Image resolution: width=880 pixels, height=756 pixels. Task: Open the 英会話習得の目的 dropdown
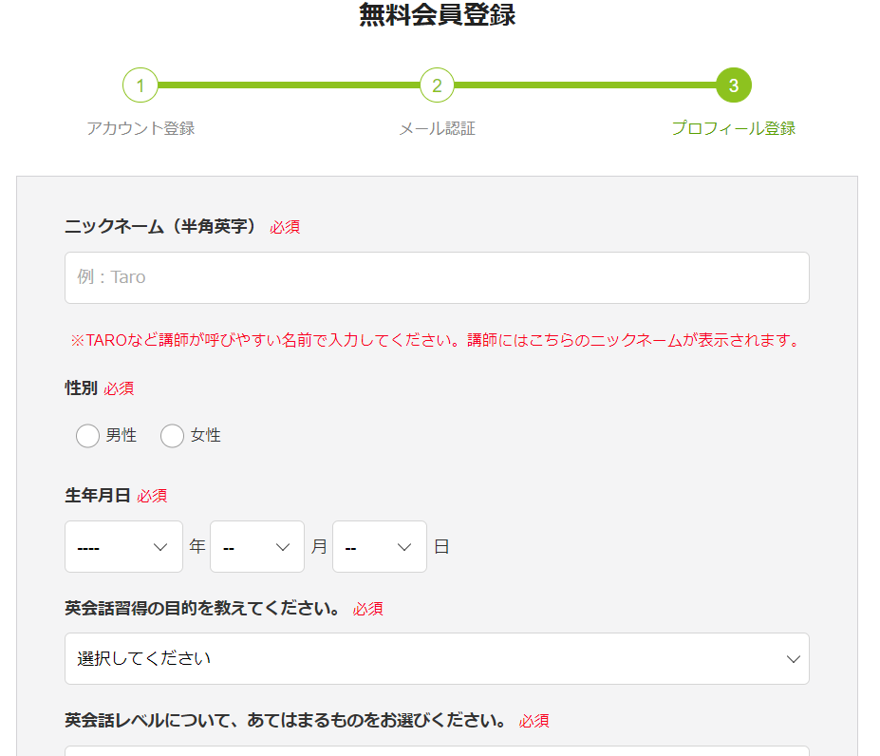[x=437, y=659]
